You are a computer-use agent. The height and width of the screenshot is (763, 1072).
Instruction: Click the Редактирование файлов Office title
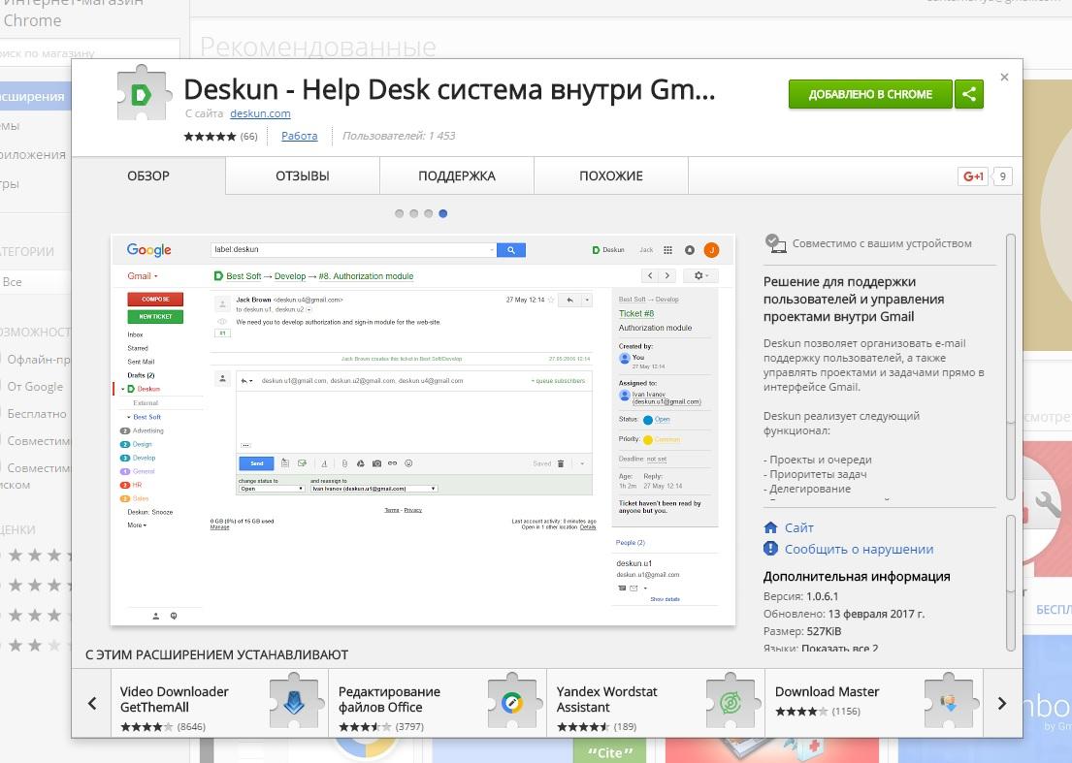click(389, 699)
